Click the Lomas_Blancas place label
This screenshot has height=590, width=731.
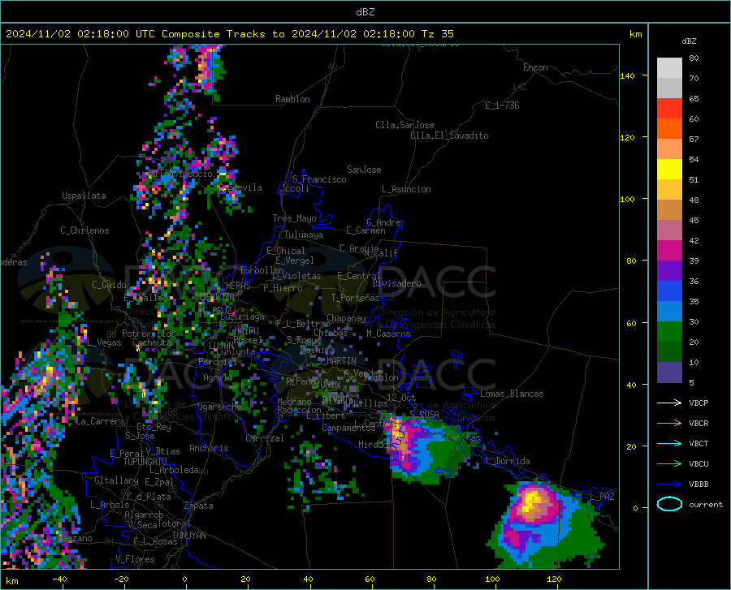pyautogui.click(x=512, y=394)
